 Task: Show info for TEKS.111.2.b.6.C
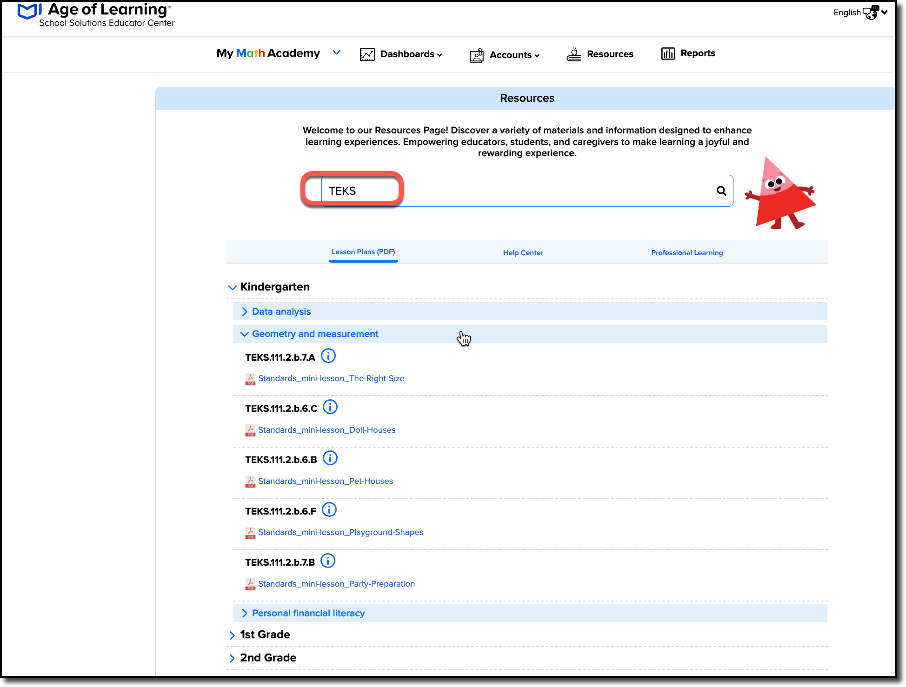330,407
